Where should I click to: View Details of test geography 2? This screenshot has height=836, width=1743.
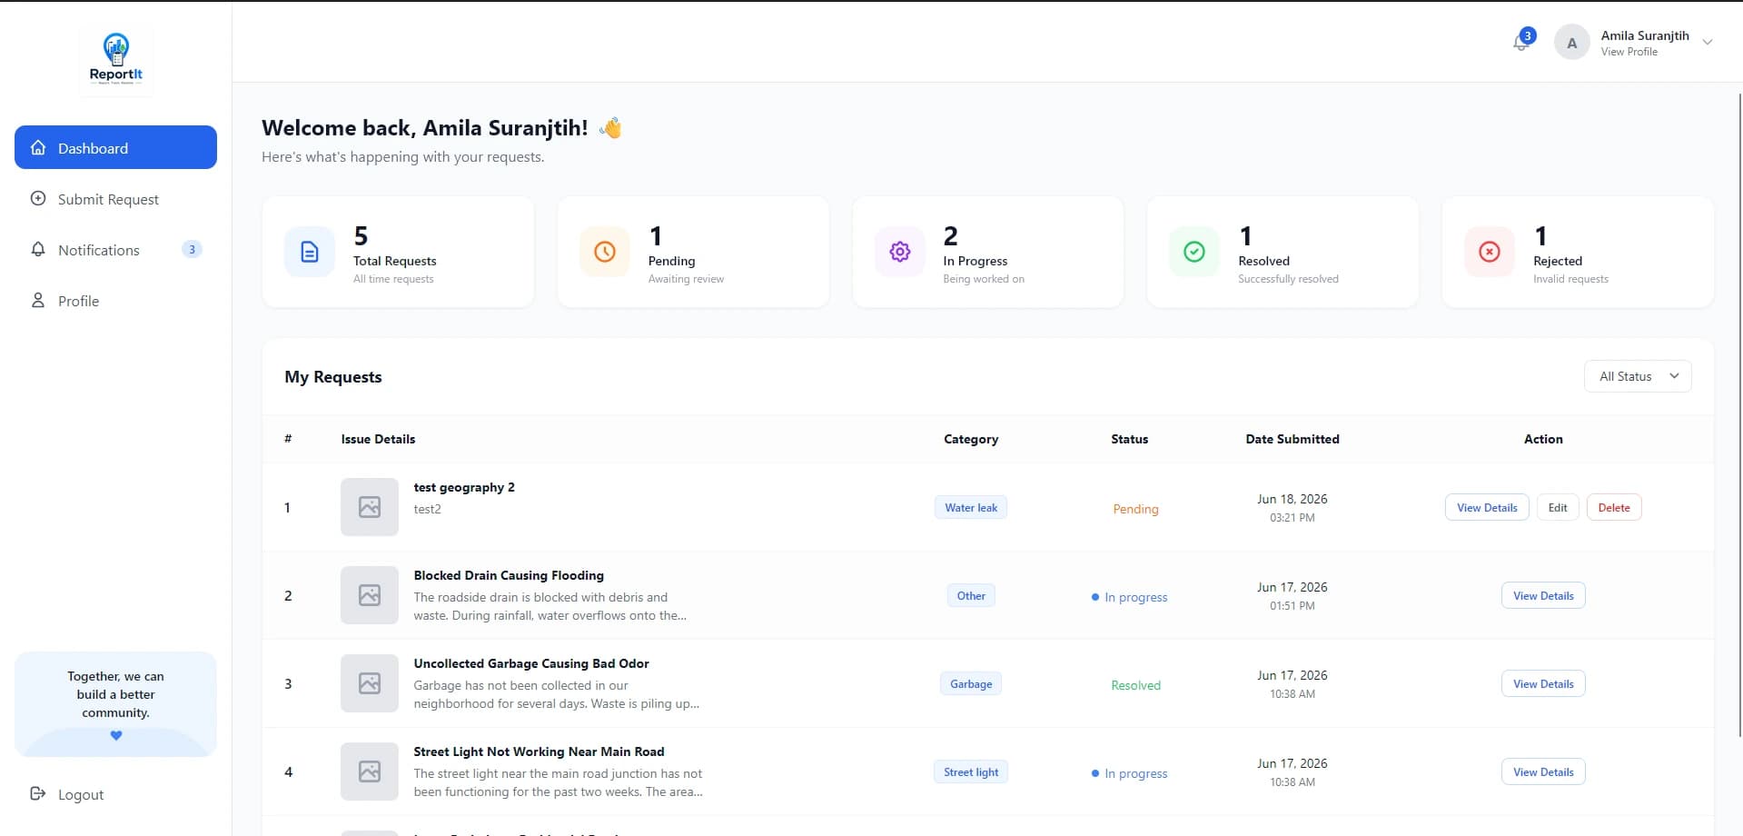(x=1487, y=507)
